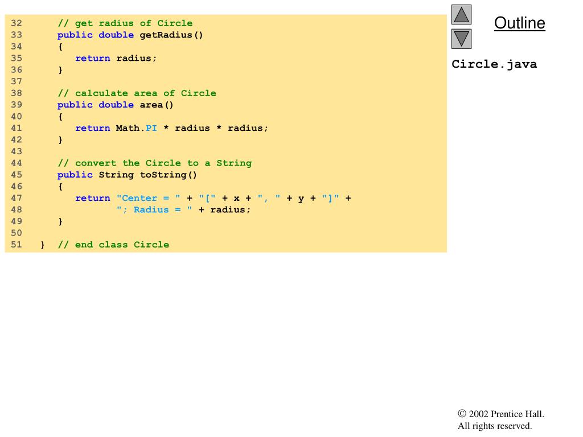Click line number 43
This screenshot has width=583, height=437.
click(17, 151)
